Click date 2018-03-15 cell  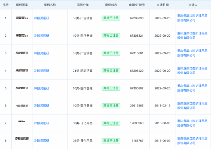162,106
